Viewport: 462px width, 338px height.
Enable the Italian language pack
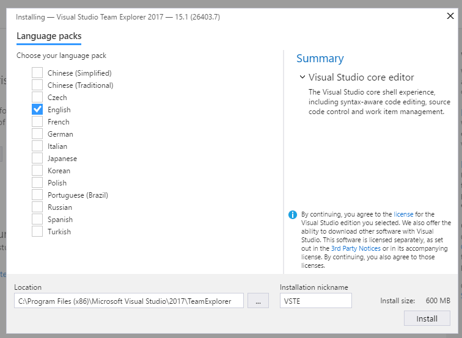pyautogui.click(x=37, y=146)
